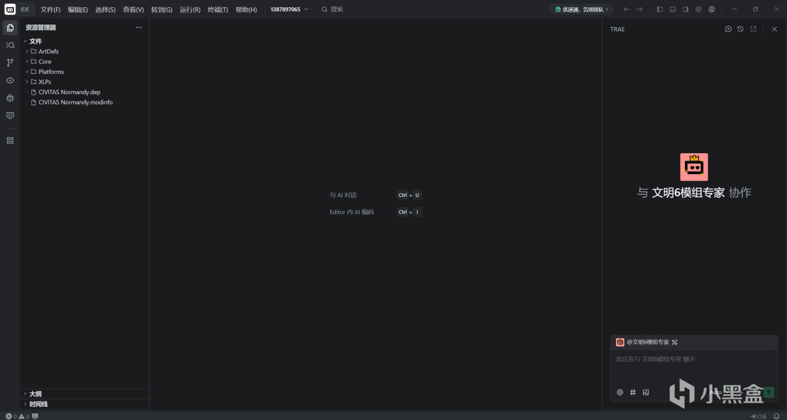Viewport: 787px width, 420px height.
Task: Open the 编辑(E) menu
Action: coord(77,9)
